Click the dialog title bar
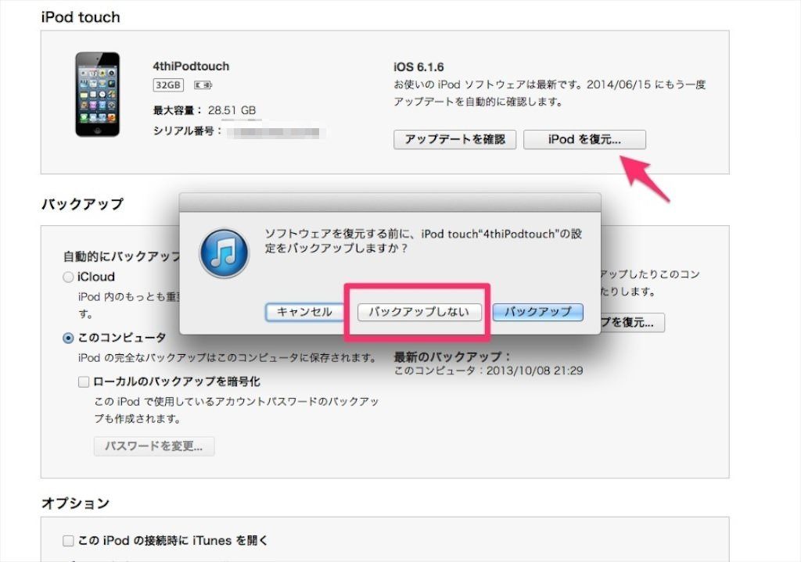The image size is (801, 562). click(390, 202)
